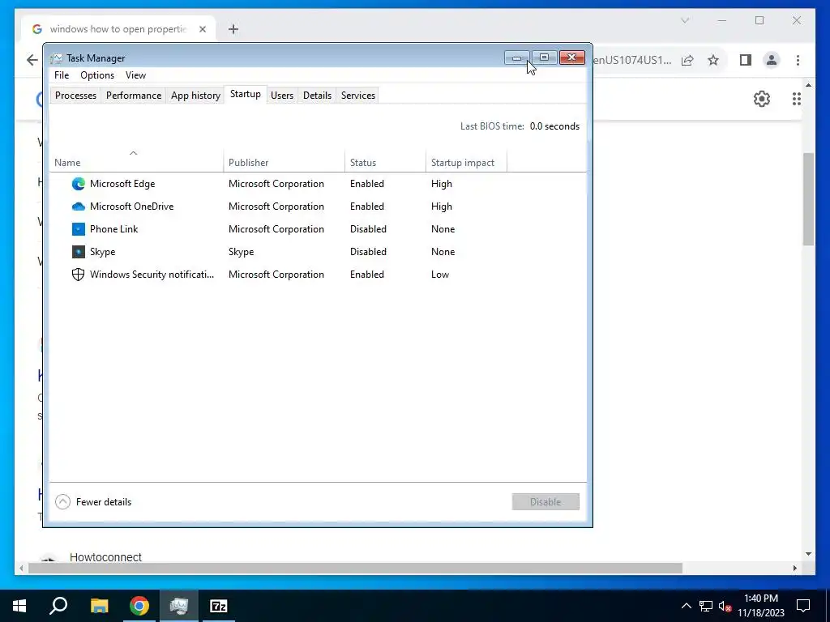Open the Chrome profile avatar
The width and height of the screenshot is (830, 622).
tap(772, 60)
